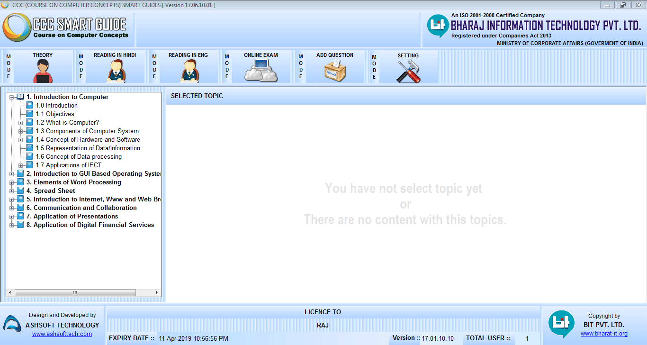This screenshot has height=345, width=647.
Task: Expand 8. Application of Digital Financial Services
Action: click(12, 225)
